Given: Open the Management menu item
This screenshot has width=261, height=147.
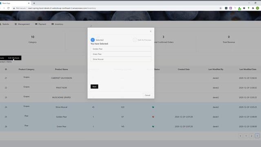Looking at the screenshot, I should pos(22,24).
